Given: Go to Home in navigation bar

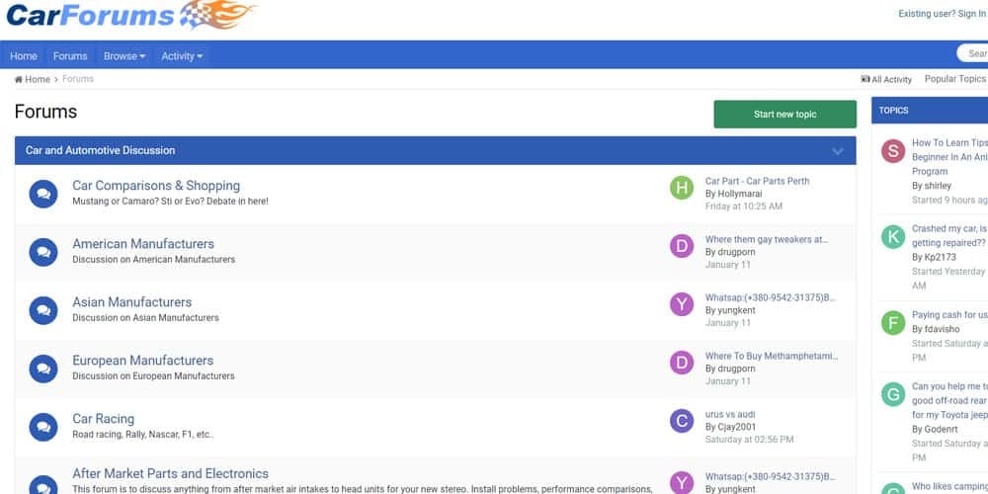Looking at the screenshot, I should coord(24,56).
